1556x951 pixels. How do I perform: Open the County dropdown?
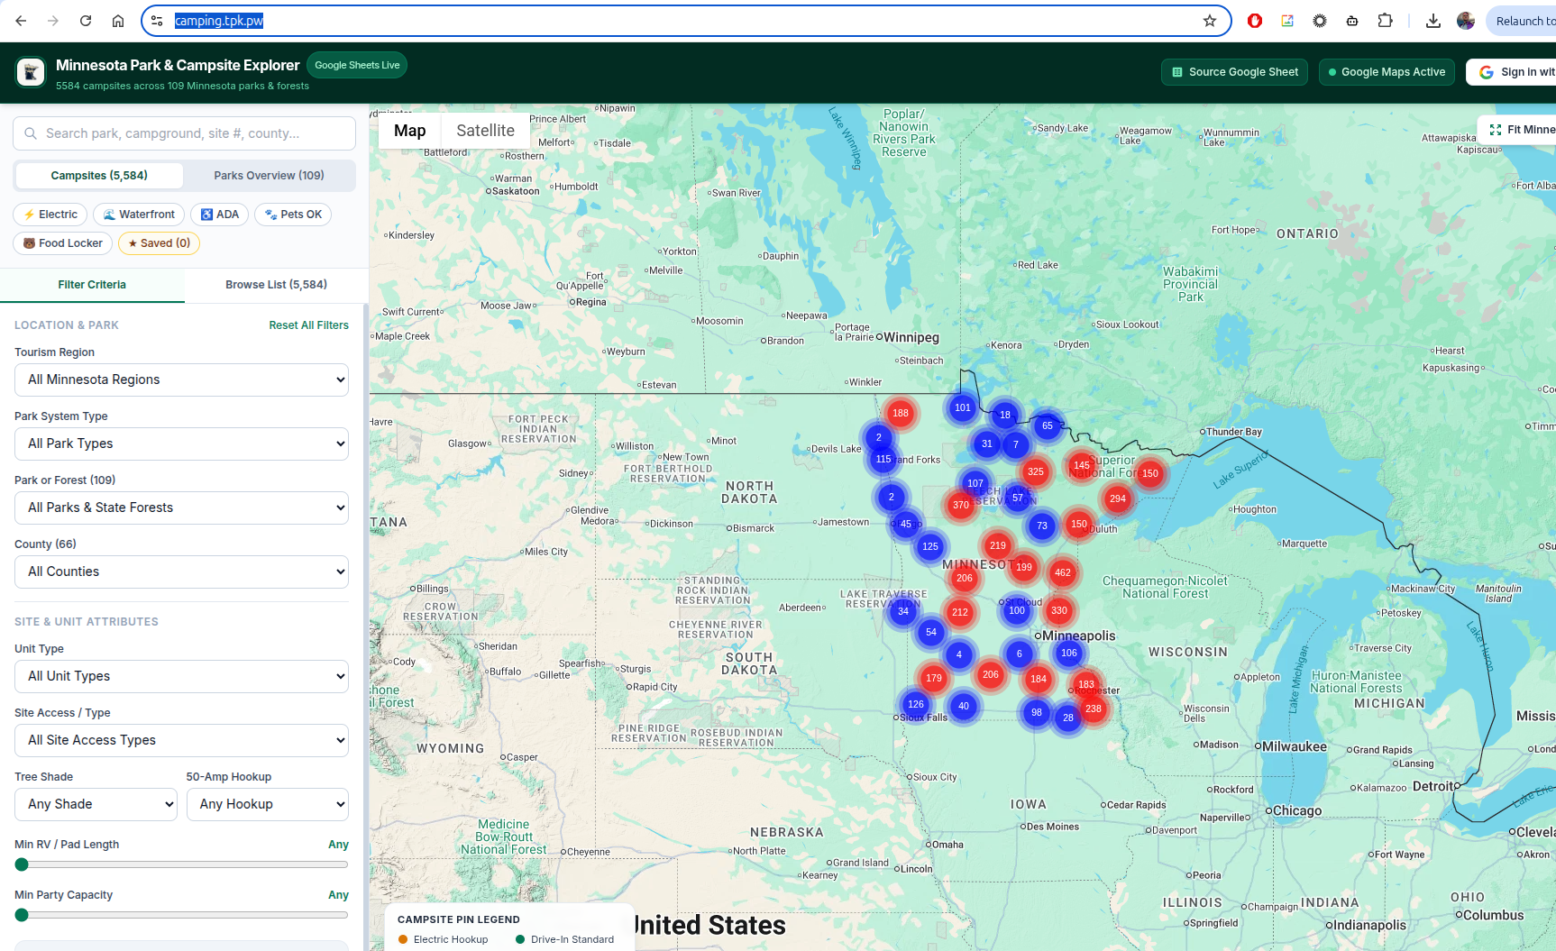point(181,572)
